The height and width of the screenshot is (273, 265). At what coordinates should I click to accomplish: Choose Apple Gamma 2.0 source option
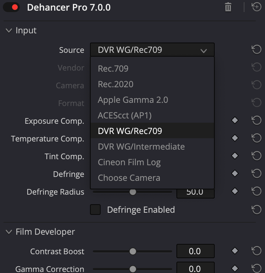point(152,100)
